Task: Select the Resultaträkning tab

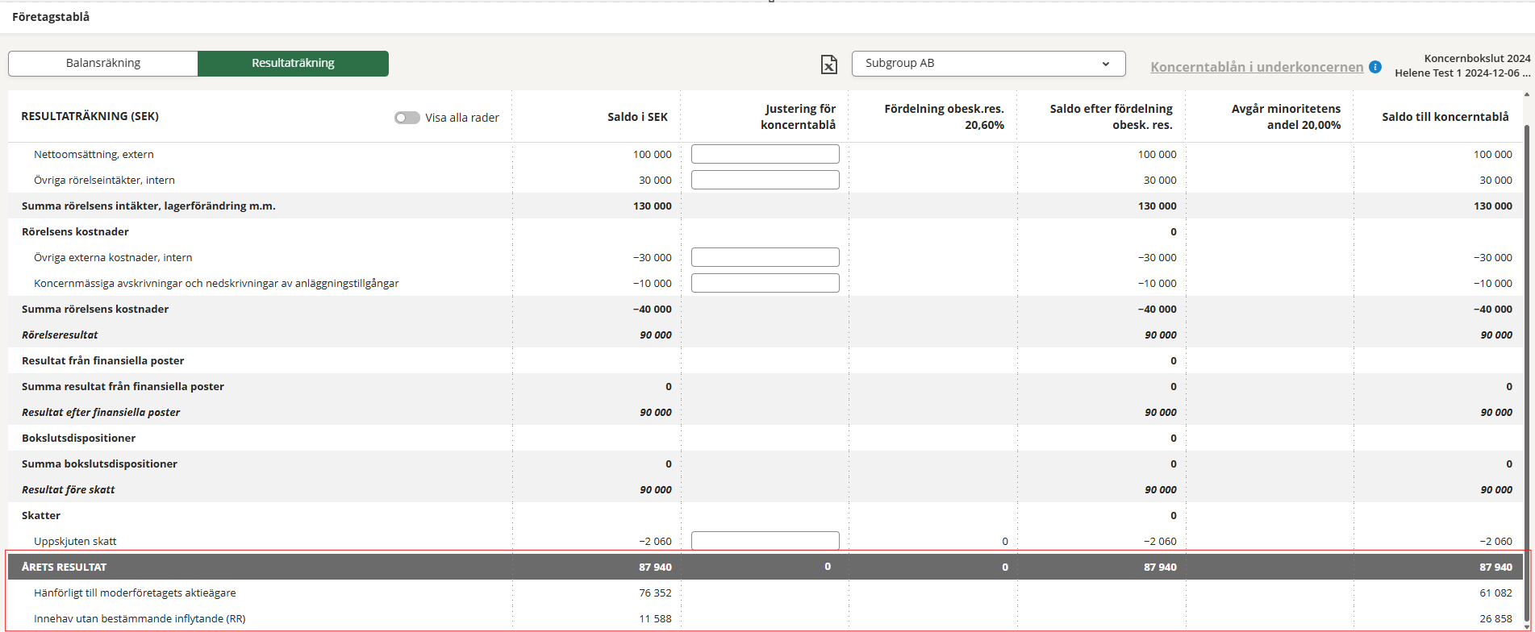Action: (293, 64)
